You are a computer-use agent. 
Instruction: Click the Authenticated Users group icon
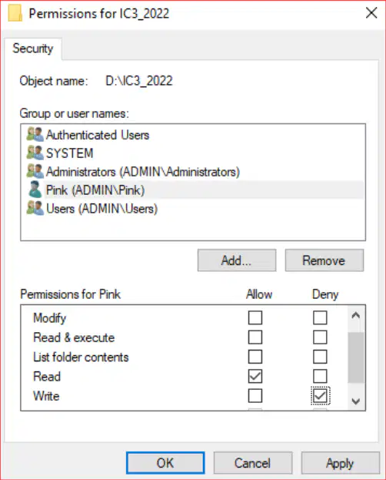click(x=35, y=134)
